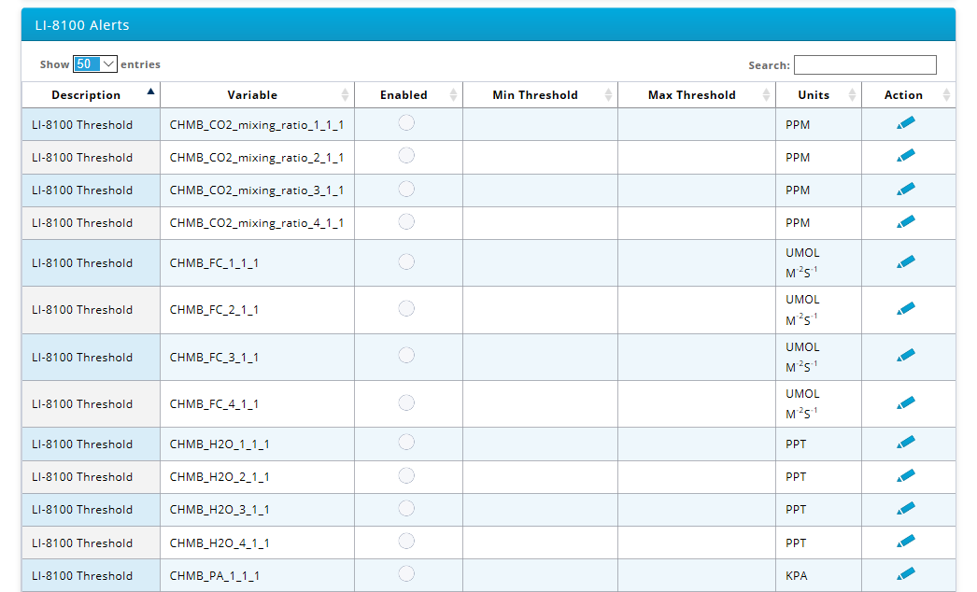Select the CHMB_H2O_3_1_1 variable cell
Image resolution: width=977 pixels, height=592 pixels.
[x=258, y=510]
